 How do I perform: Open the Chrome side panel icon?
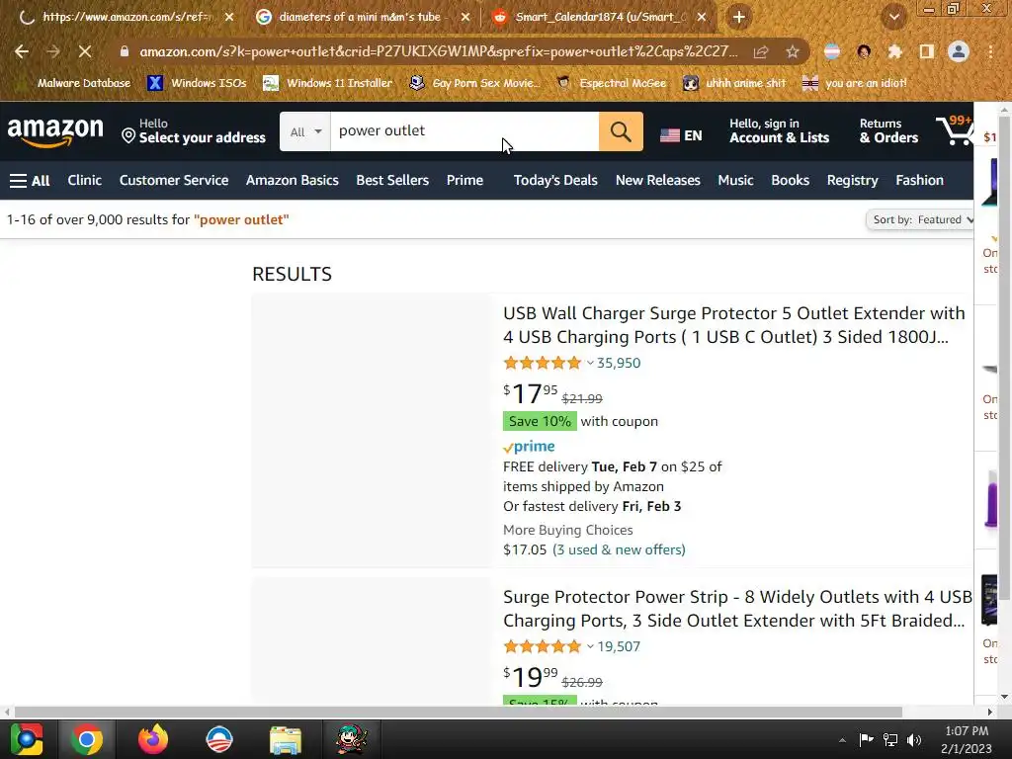[926, 51]
